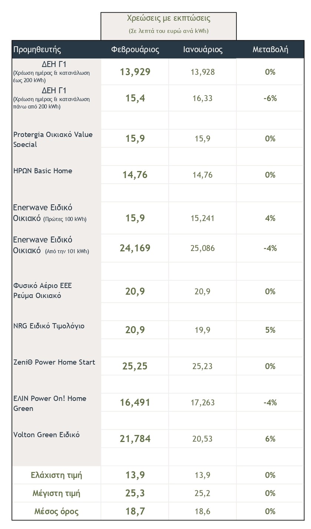The height and width of the screenshot is (529, 311).
Task: Select the NRG Ειδικό Τιμολόγιο label
Action: point(49,326)
